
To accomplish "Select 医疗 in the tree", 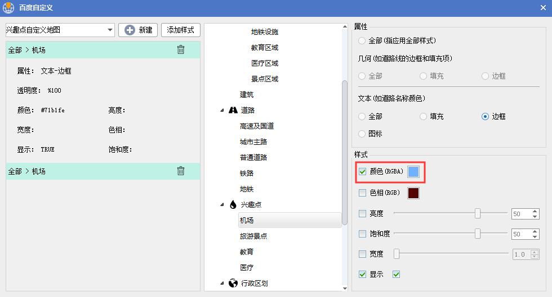I will [247, 267].
